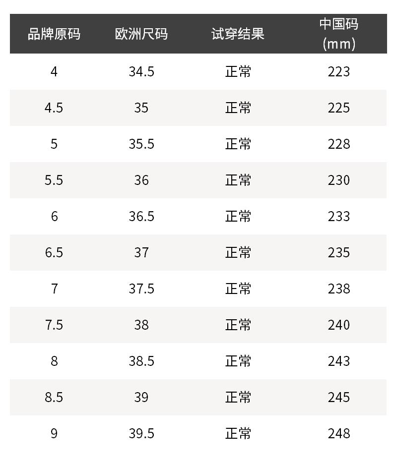Select the brand size 4 cell

coord(54,72)
